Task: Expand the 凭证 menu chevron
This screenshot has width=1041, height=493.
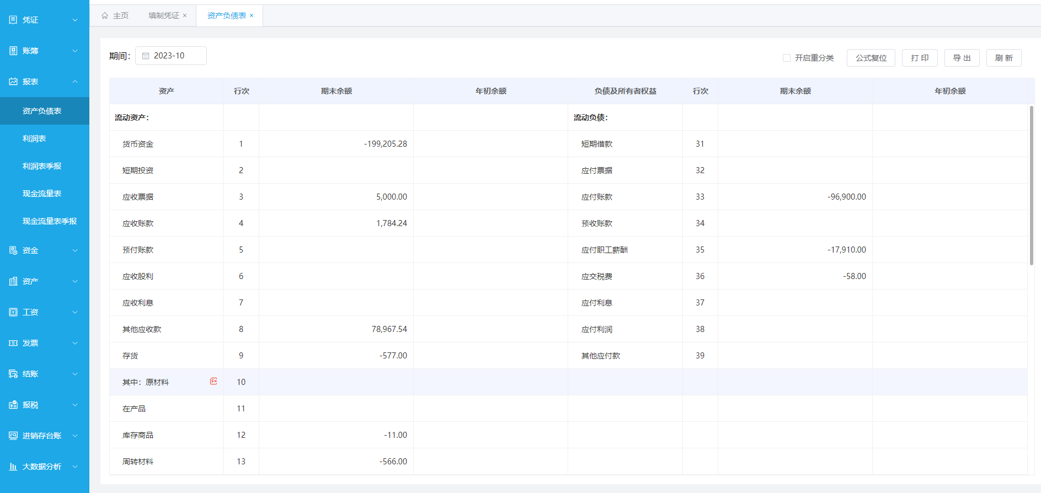Action: pos(75,20)
